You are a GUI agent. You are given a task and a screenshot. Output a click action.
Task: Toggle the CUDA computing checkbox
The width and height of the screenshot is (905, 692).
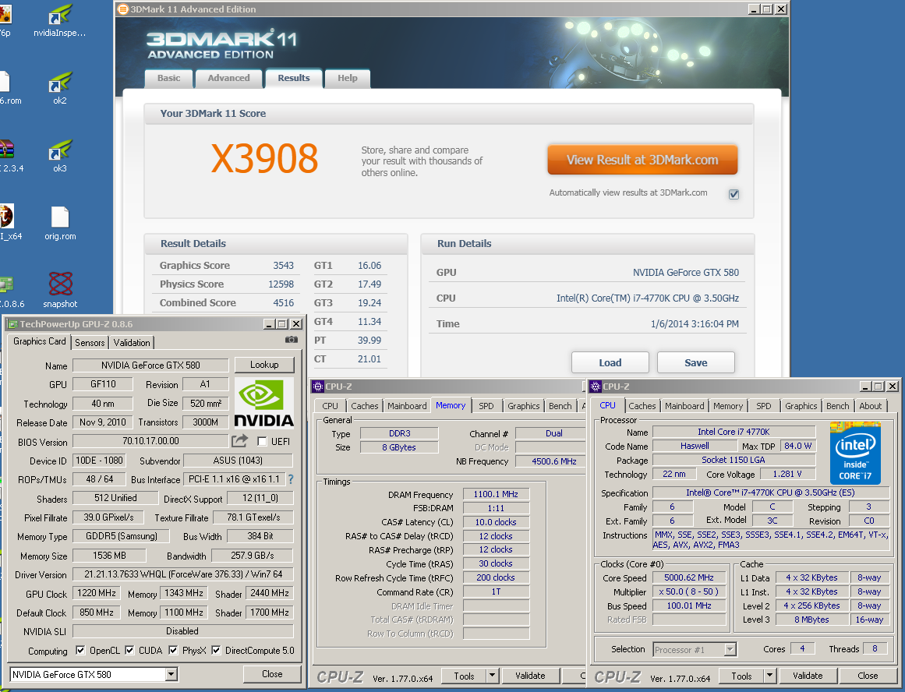(130, 650)
